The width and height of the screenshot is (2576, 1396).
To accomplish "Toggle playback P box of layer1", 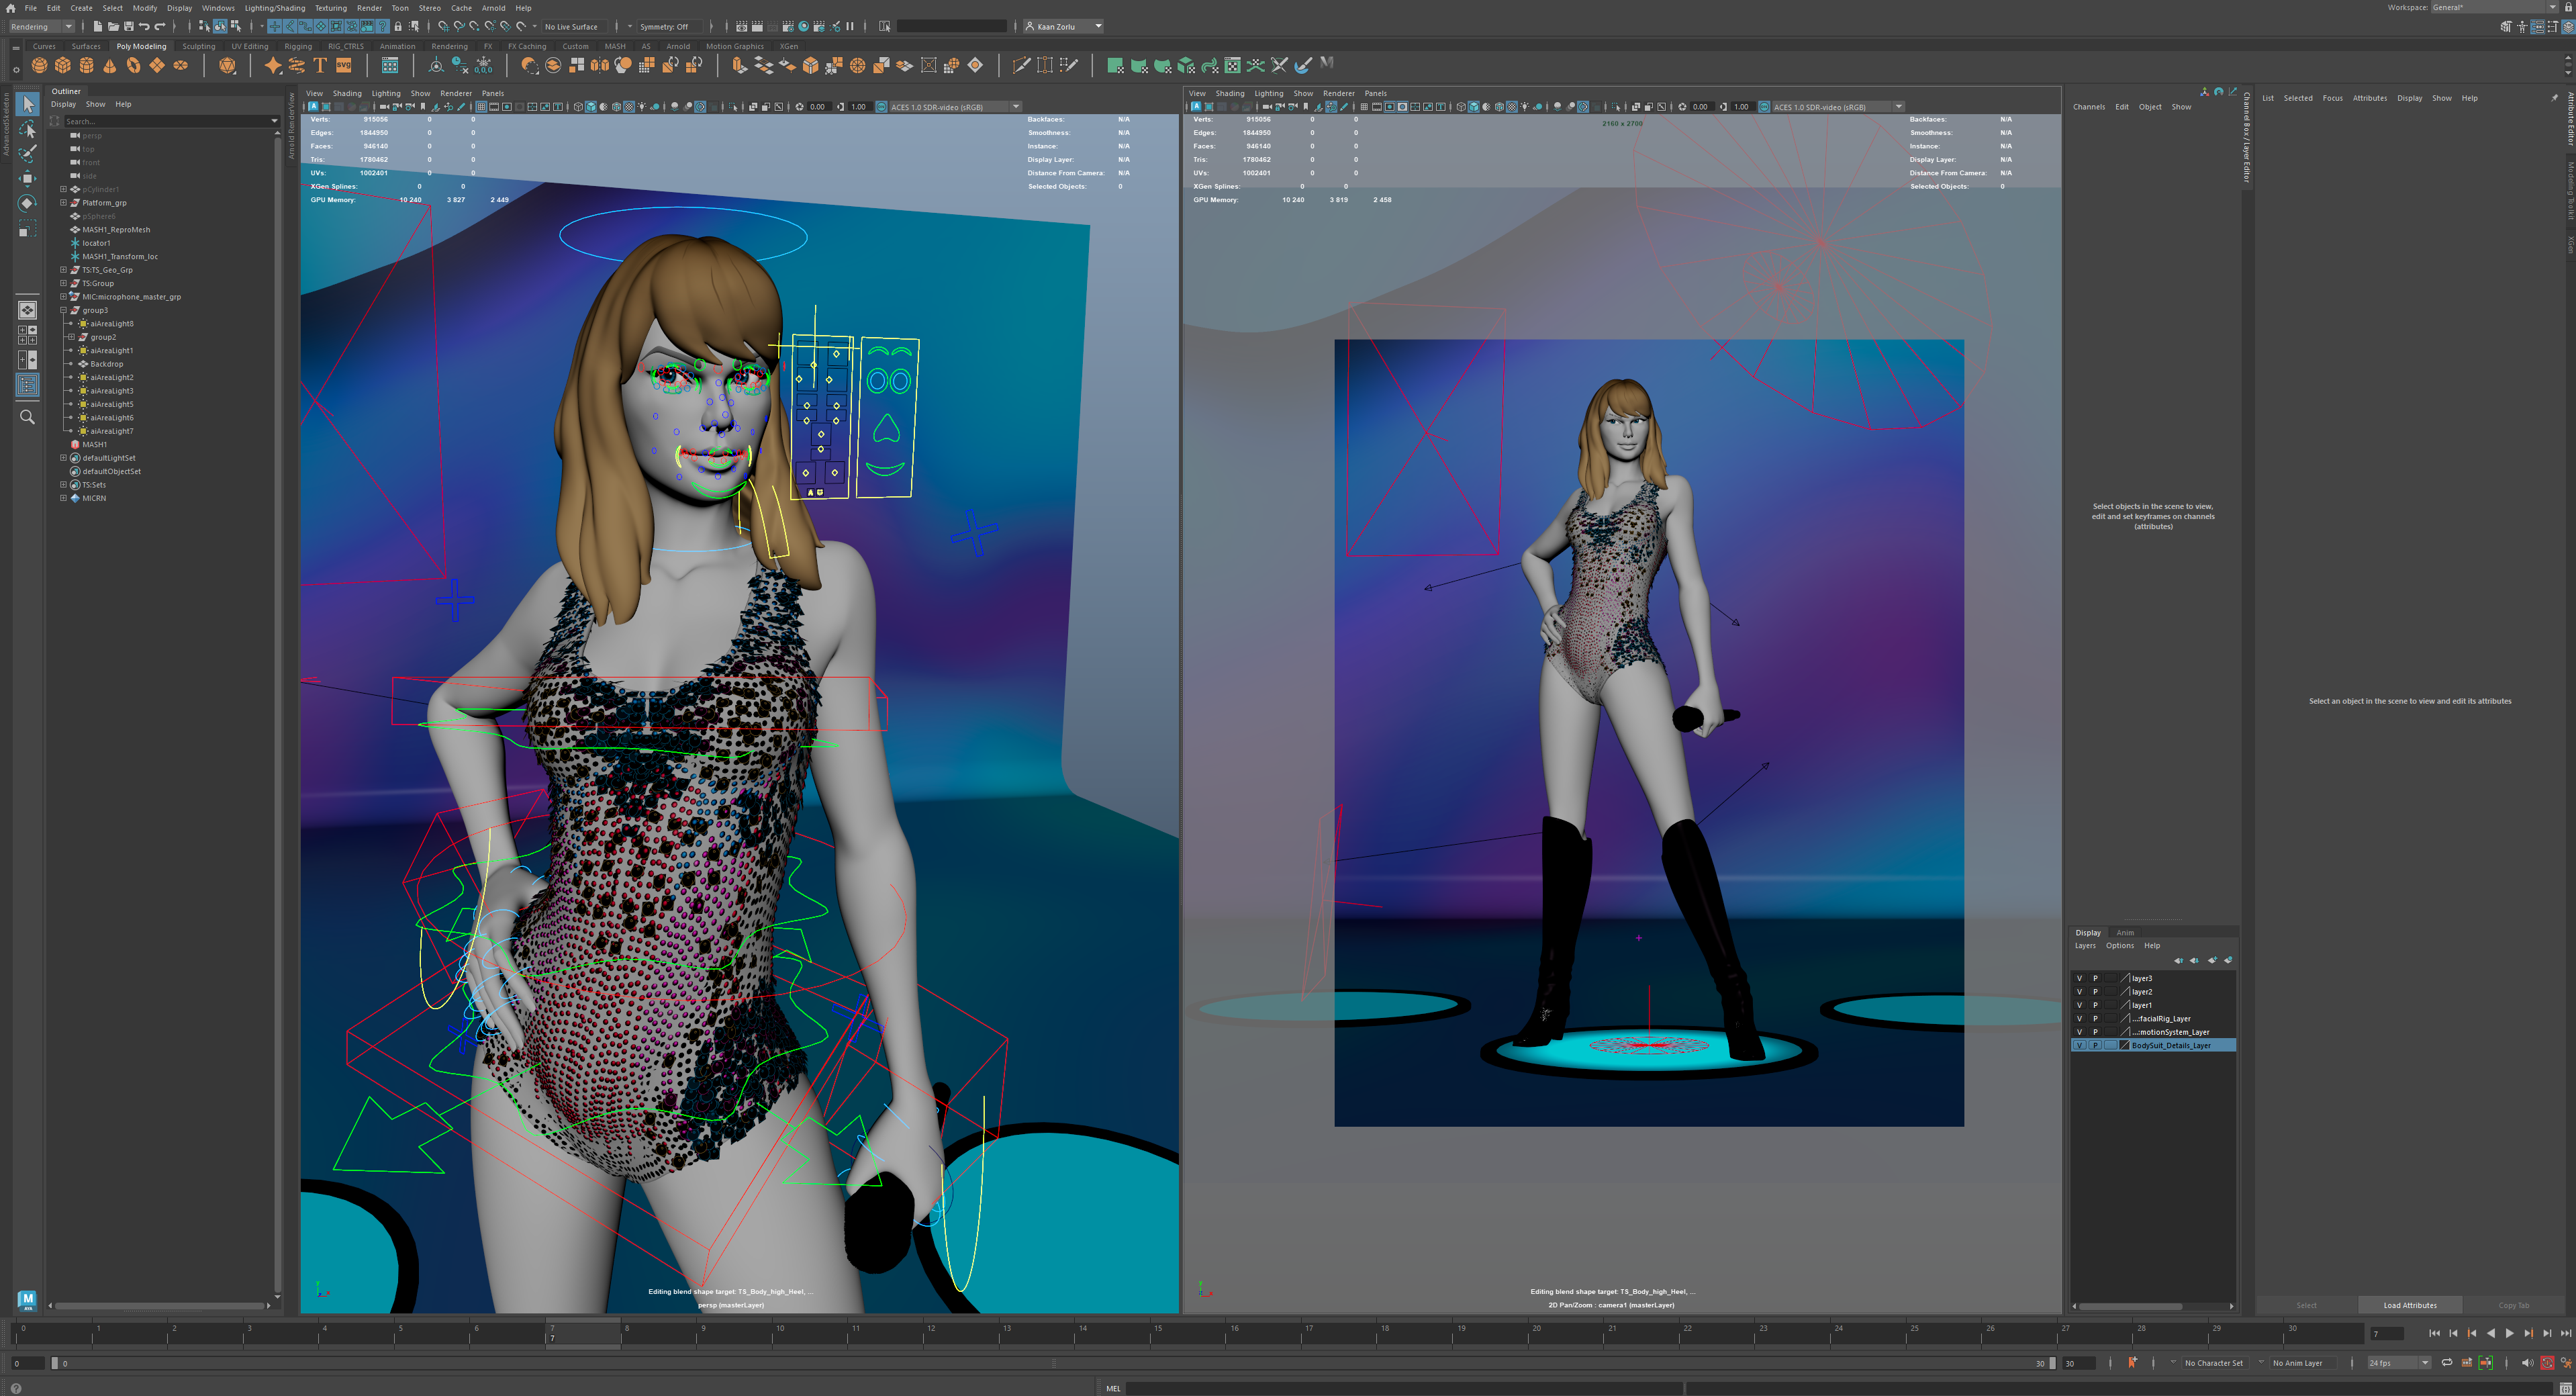I will coord(2095,1005).
